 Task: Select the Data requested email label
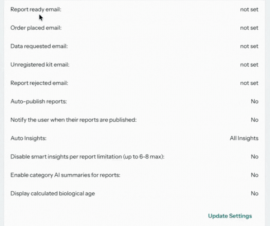click(39, 46)
